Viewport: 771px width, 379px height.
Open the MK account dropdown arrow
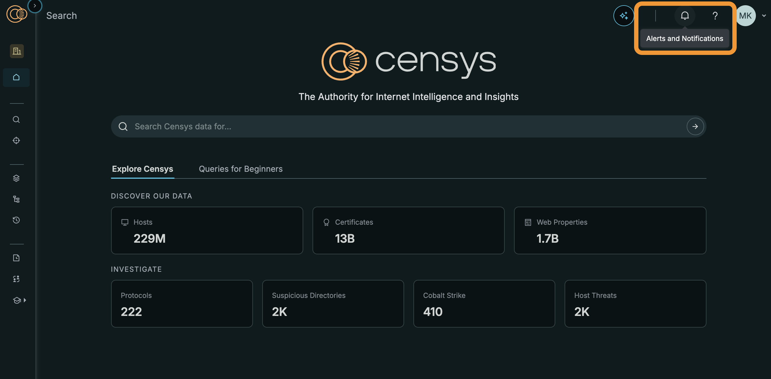coord(763,16)
